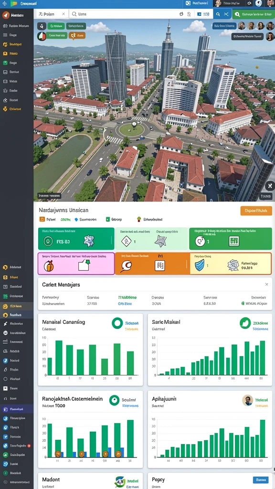This screenshot has width=275, height=489.
Task: Select the sidebar item with the red badge
Action: 17,446
